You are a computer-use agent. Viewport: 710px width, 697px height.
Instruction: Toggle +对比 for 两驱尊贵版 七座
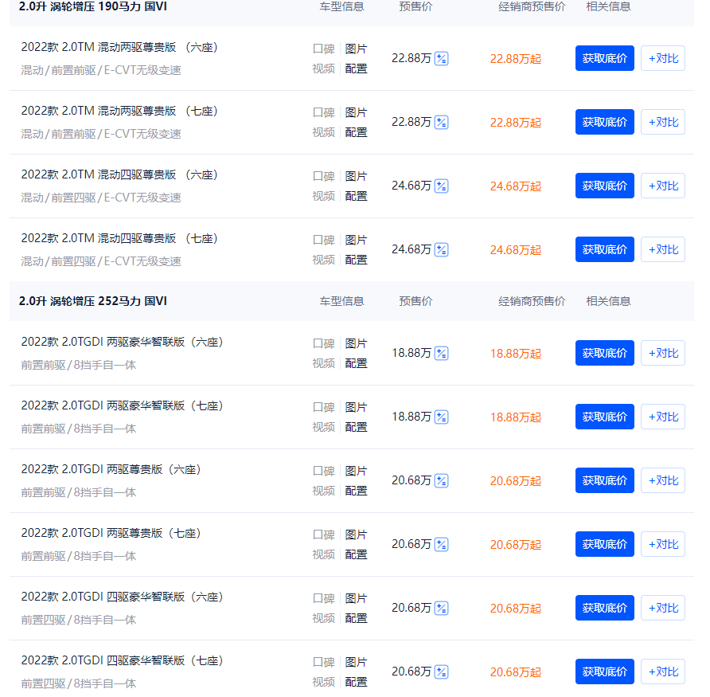point(663,544)
